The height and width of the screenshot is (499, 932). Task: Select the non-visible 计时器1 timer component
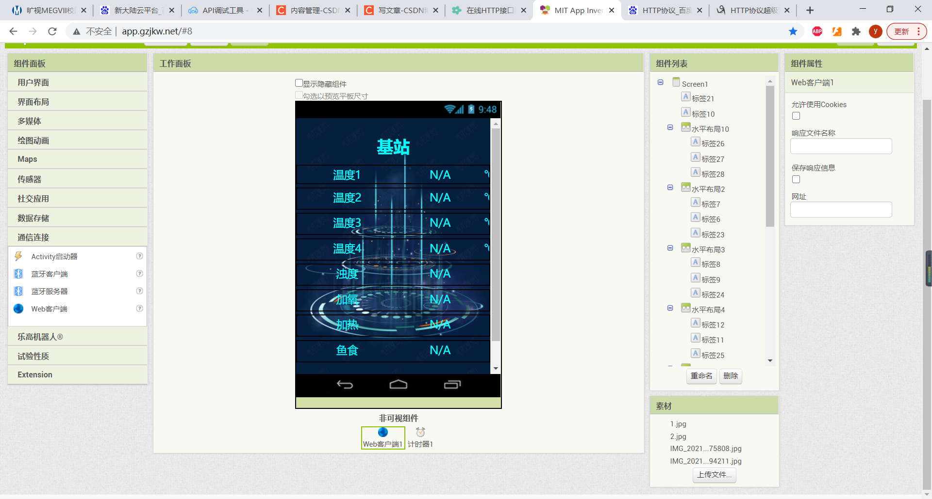(420, 438)
